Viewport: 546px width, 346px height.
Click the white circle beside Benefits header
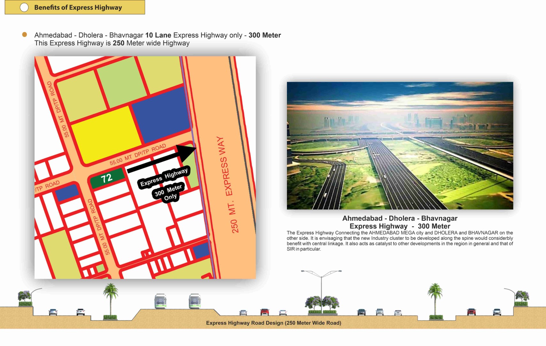(x=24, y=7)
